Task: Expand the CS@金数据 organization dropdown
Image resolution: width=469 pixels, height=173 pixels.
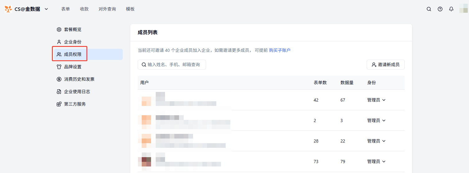Action: pyautogui.click(x=46, y=9)
